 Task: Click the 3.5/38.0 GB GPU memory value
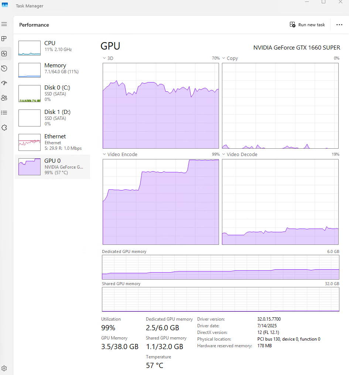point(120,347)
